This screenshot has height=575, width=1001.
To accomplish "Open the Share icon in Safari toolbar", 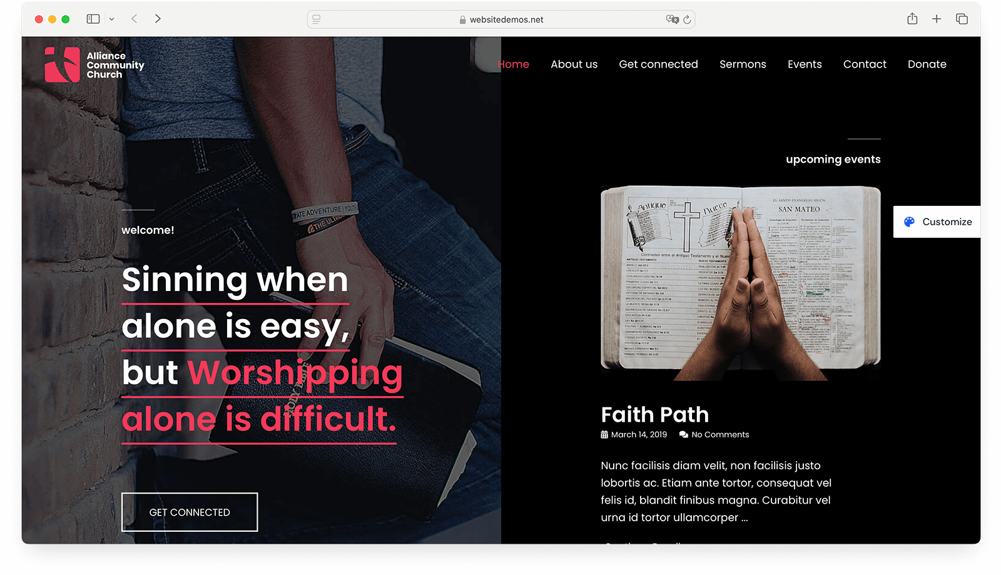I will pos(912,19).
